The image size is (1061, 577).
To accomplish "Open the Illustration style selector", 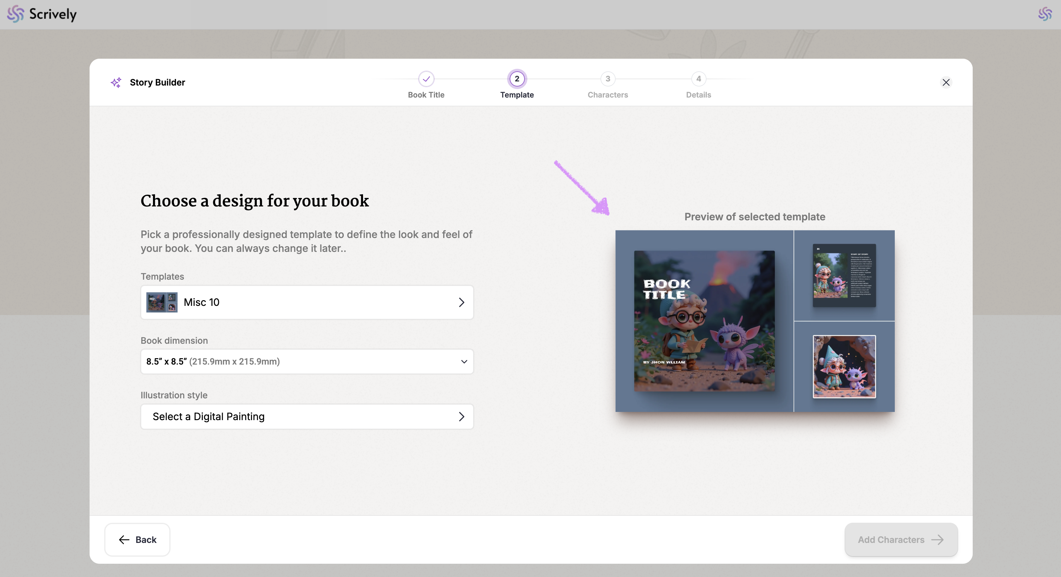I will click(307, 417).
